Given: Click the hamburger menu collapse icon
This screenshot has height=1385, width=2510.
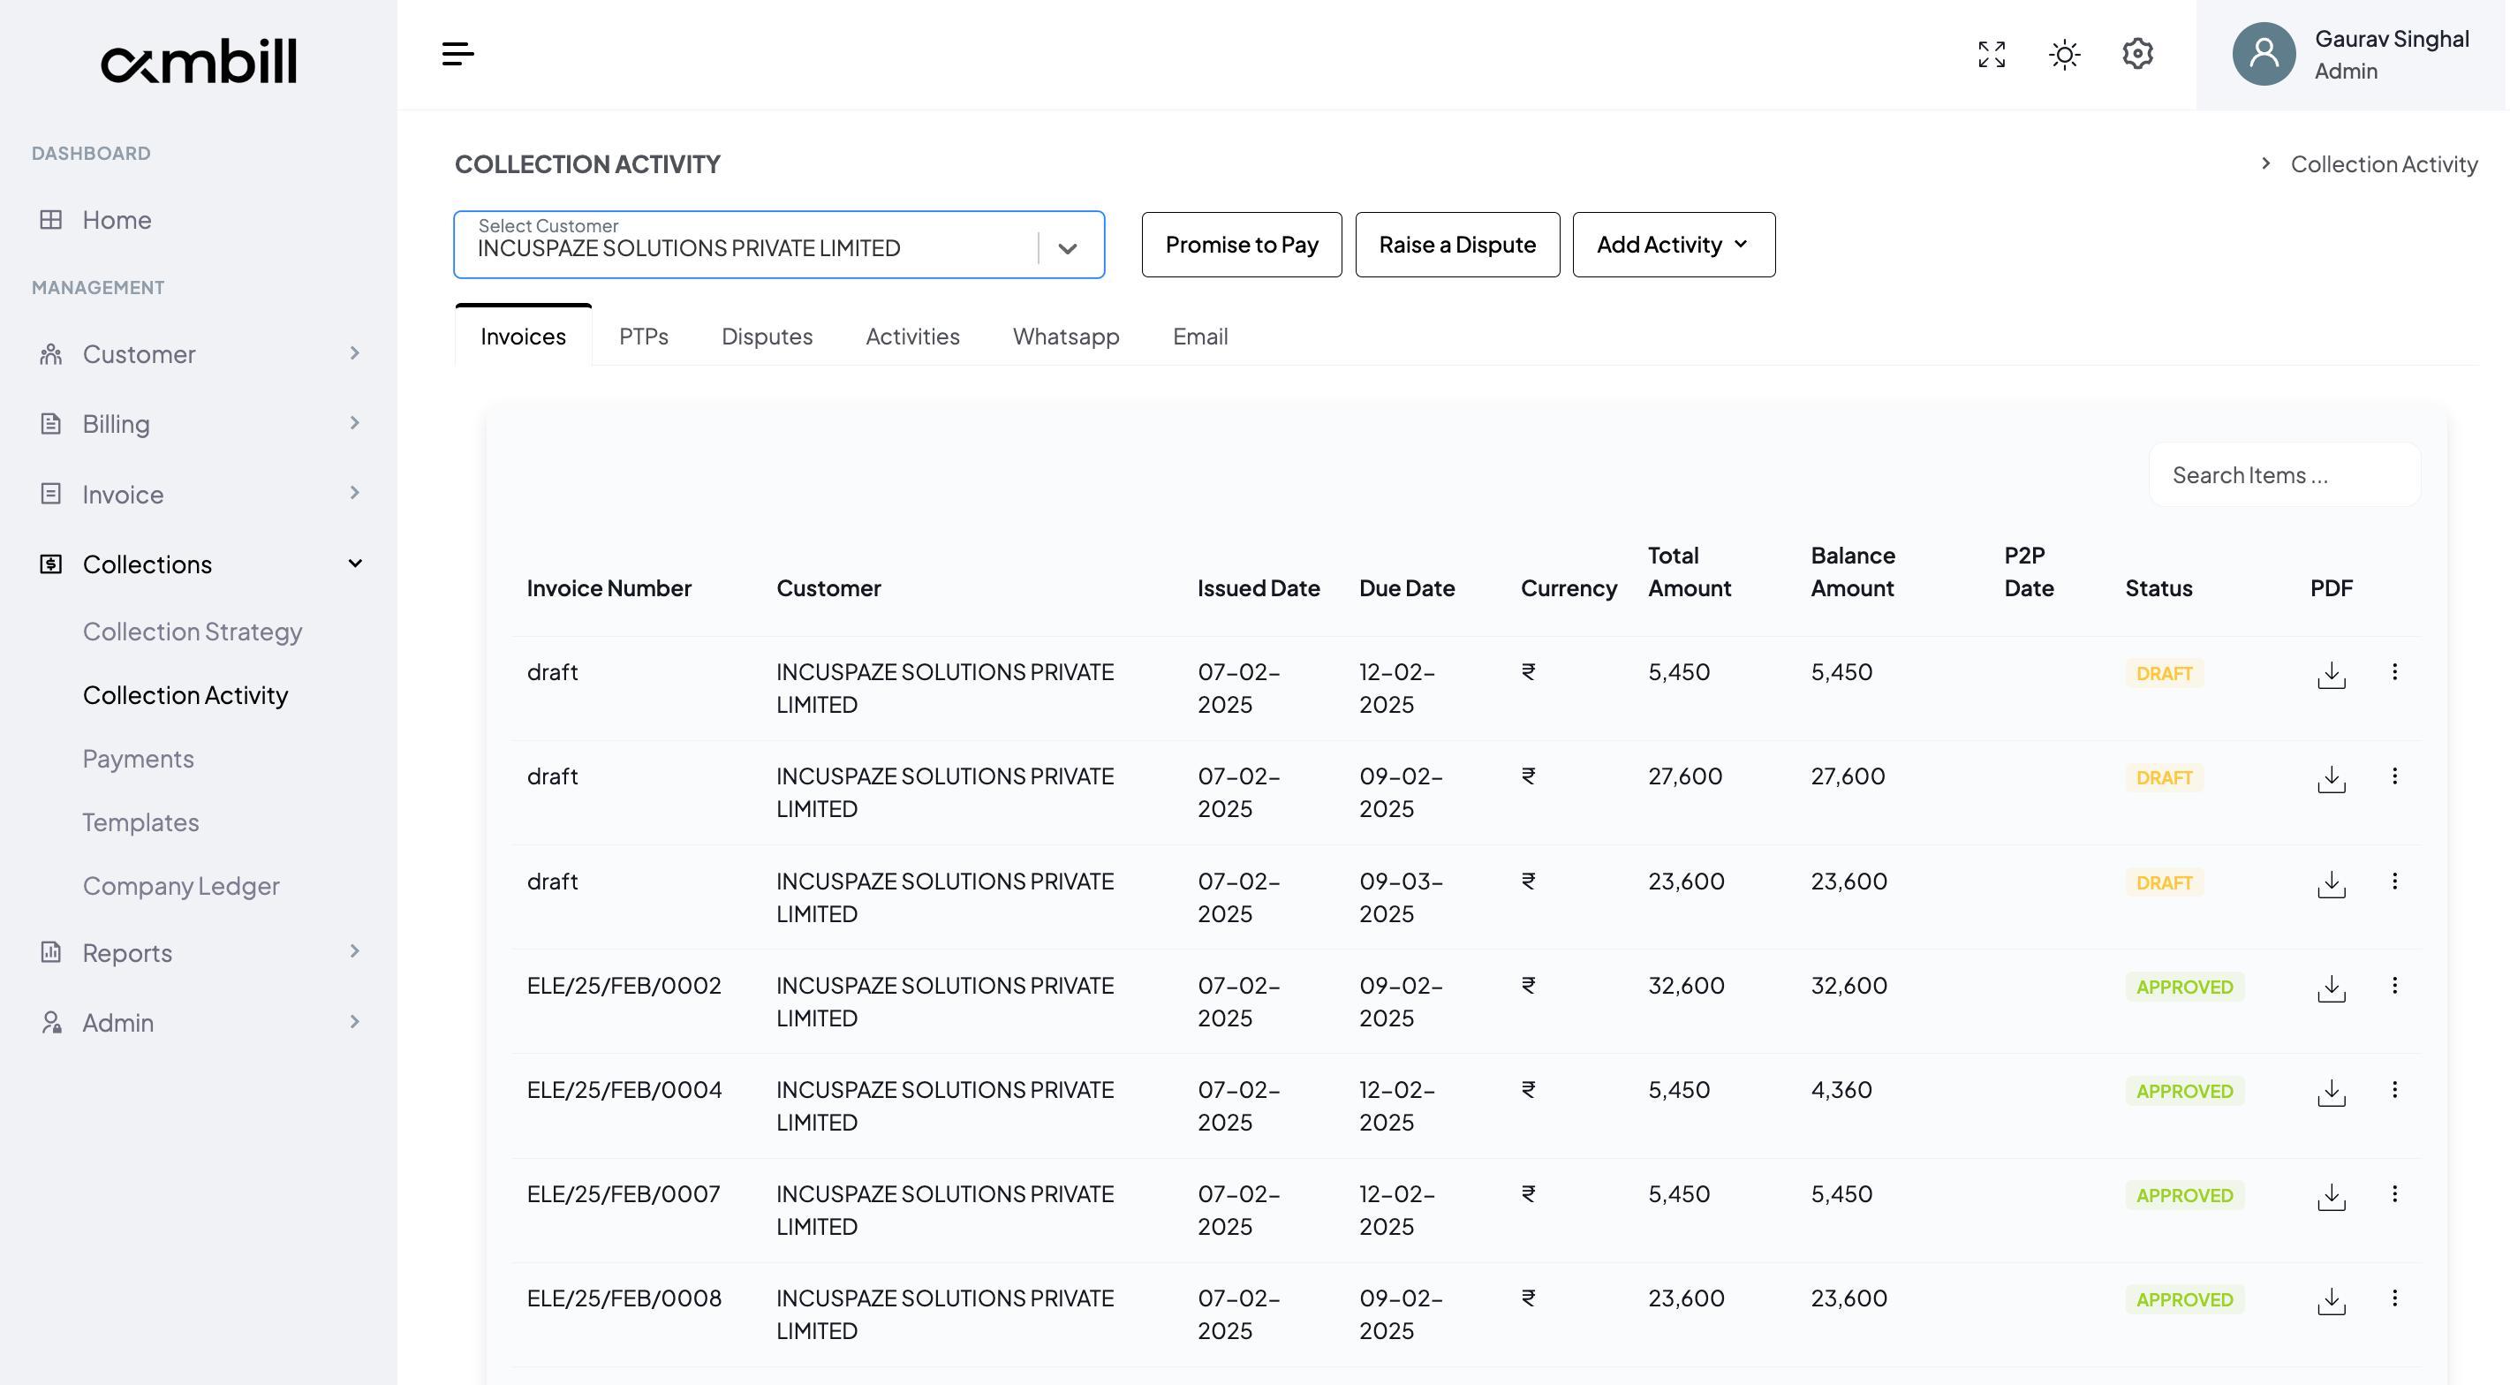Looking at the screenshot, I should [457, 54].
